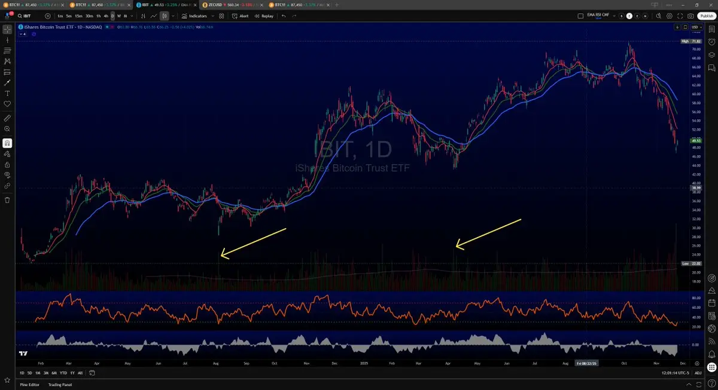Image resolution: width=718 pixels, height=390 pixels.
Task: Open the Trading Panel tab
Action: point(60,385)
